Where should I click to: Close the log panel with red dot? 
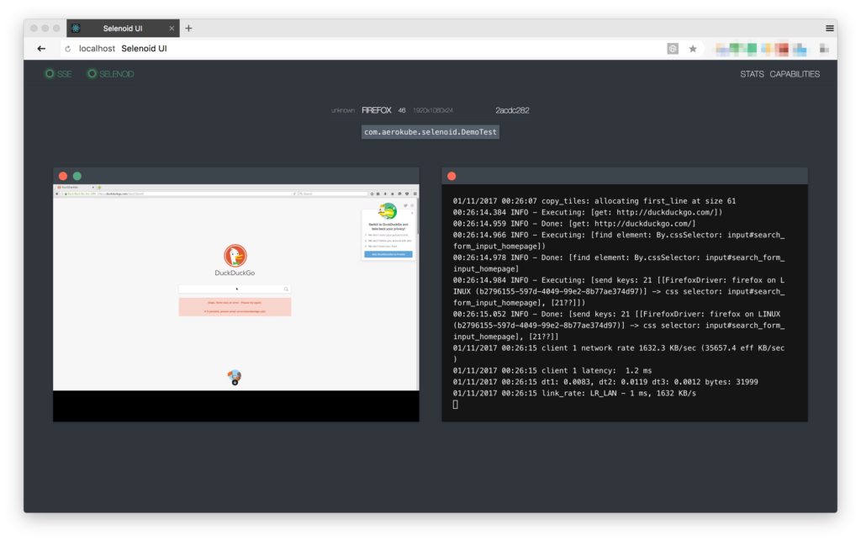coord(452,177)
